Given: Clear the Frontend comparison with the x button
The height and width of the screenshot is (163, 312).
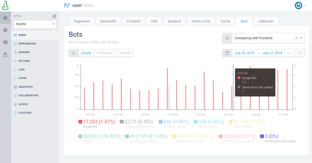Looking at the screenshot, I should (296, 38).
